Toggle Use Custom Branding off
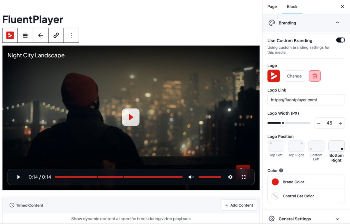 click(x=340, y=40)
